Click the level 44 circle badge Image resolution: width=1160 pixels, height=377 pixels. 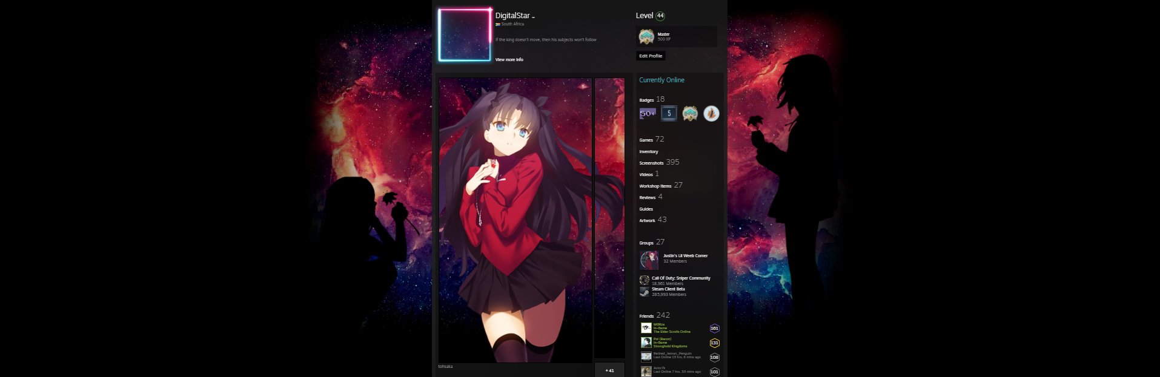pyautogui.click(x=660, y=16)
